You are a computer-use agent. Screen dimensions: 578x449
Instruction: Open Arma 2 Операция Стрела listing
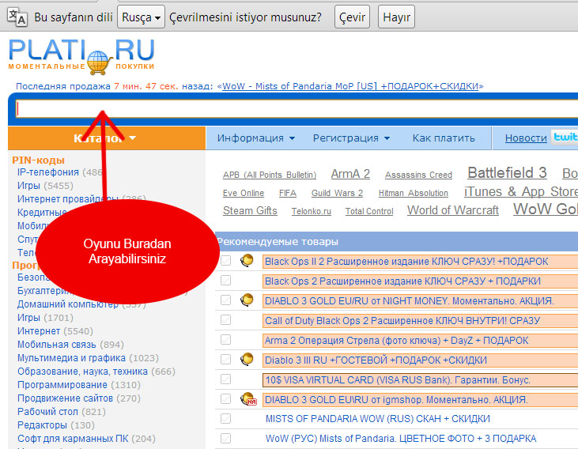(x=396, y=340)
